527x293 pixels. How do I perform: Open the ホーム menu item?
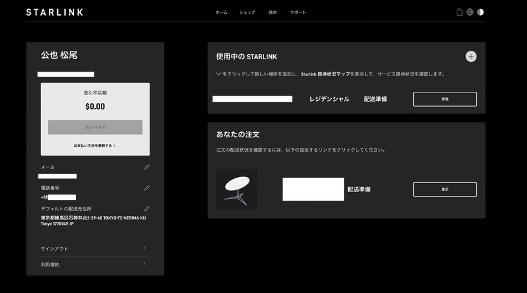221,12
